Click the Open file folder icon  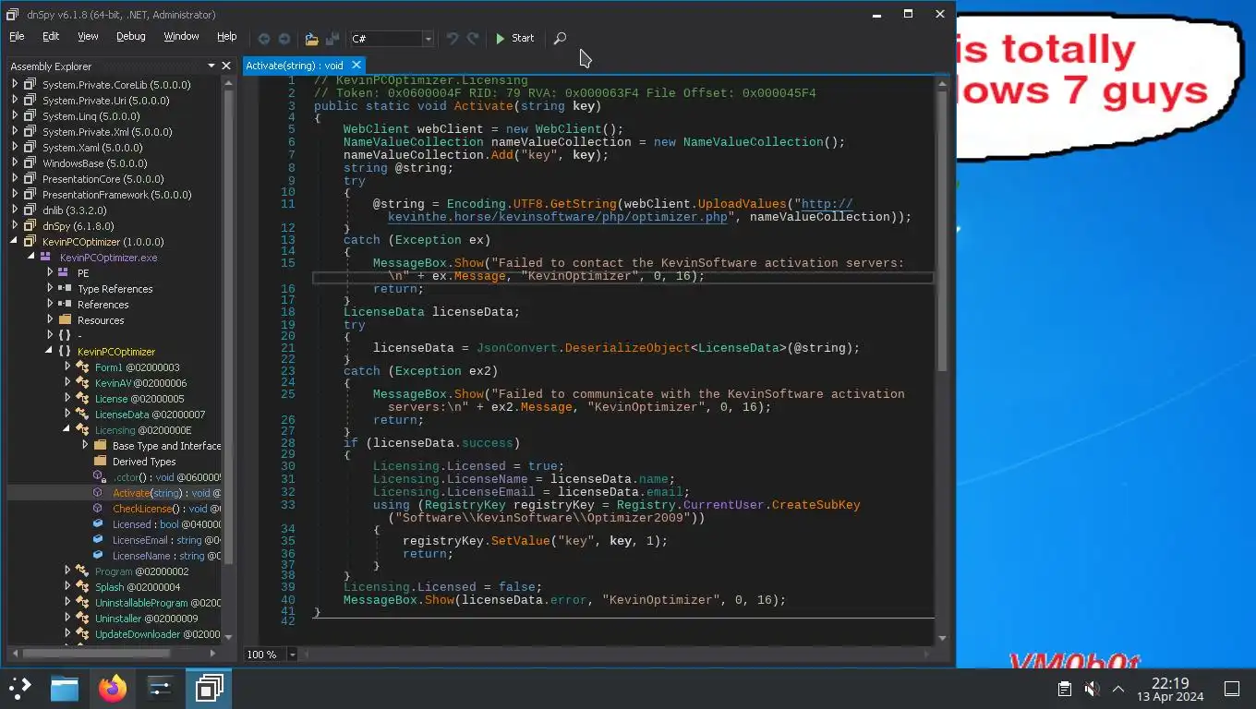(311, 39)
